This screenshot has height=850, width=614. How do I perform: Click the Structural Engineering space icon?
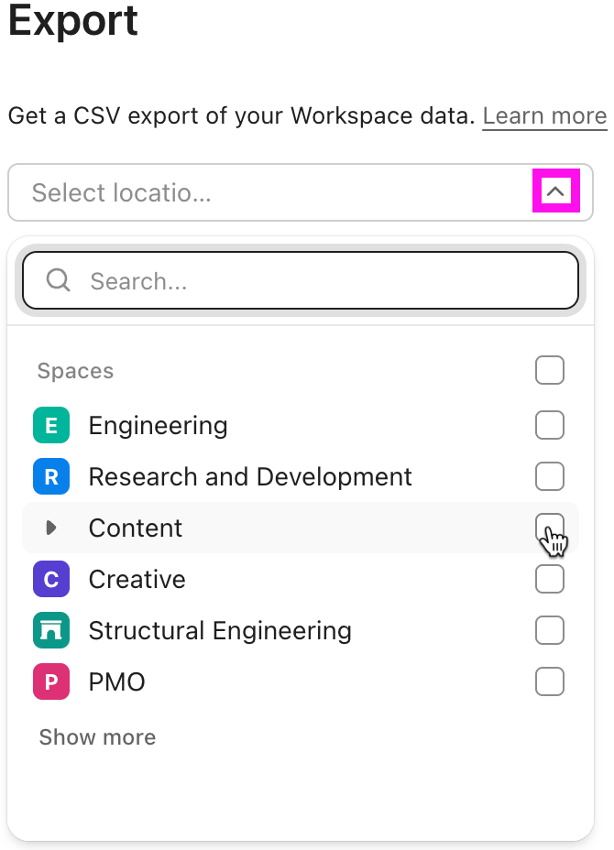(x=51, y=630)
